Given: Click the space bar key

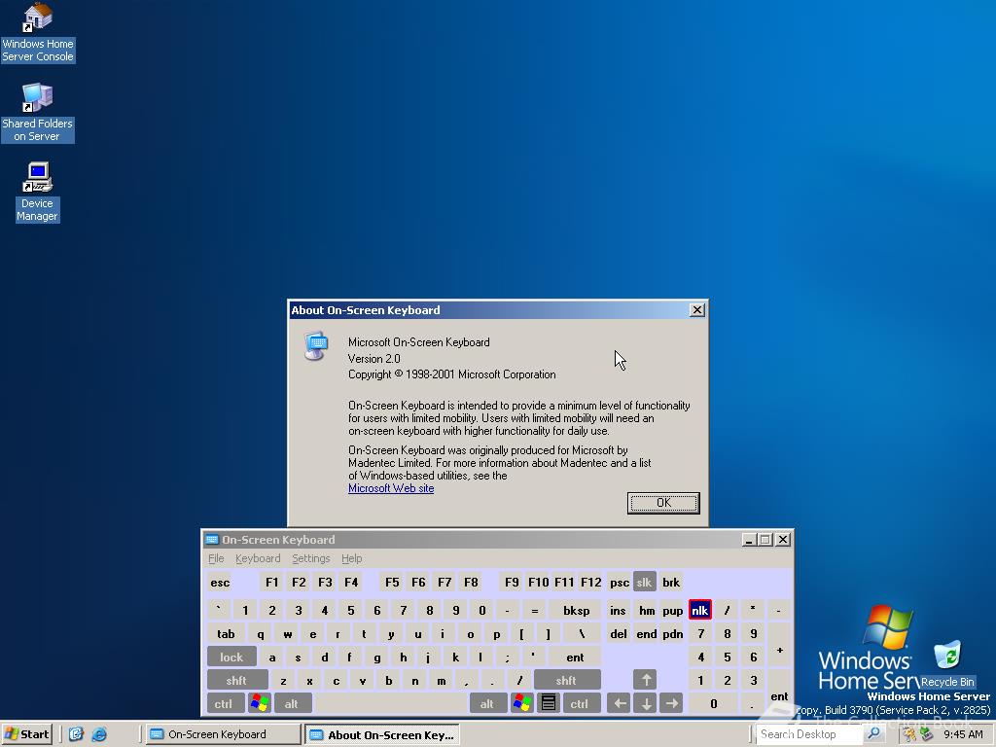Looking at the screenshot, I should click(x=391, y=704).
